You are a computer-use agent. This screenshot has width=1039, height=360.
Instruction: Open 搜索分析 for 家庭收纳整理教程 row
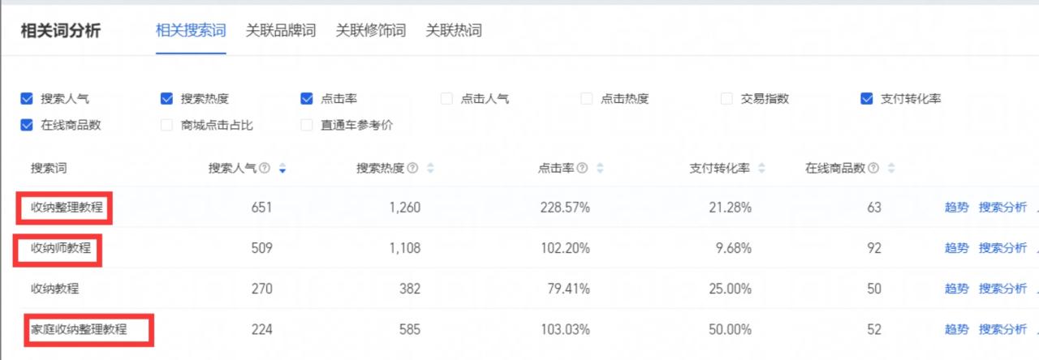pos(1002,329)
